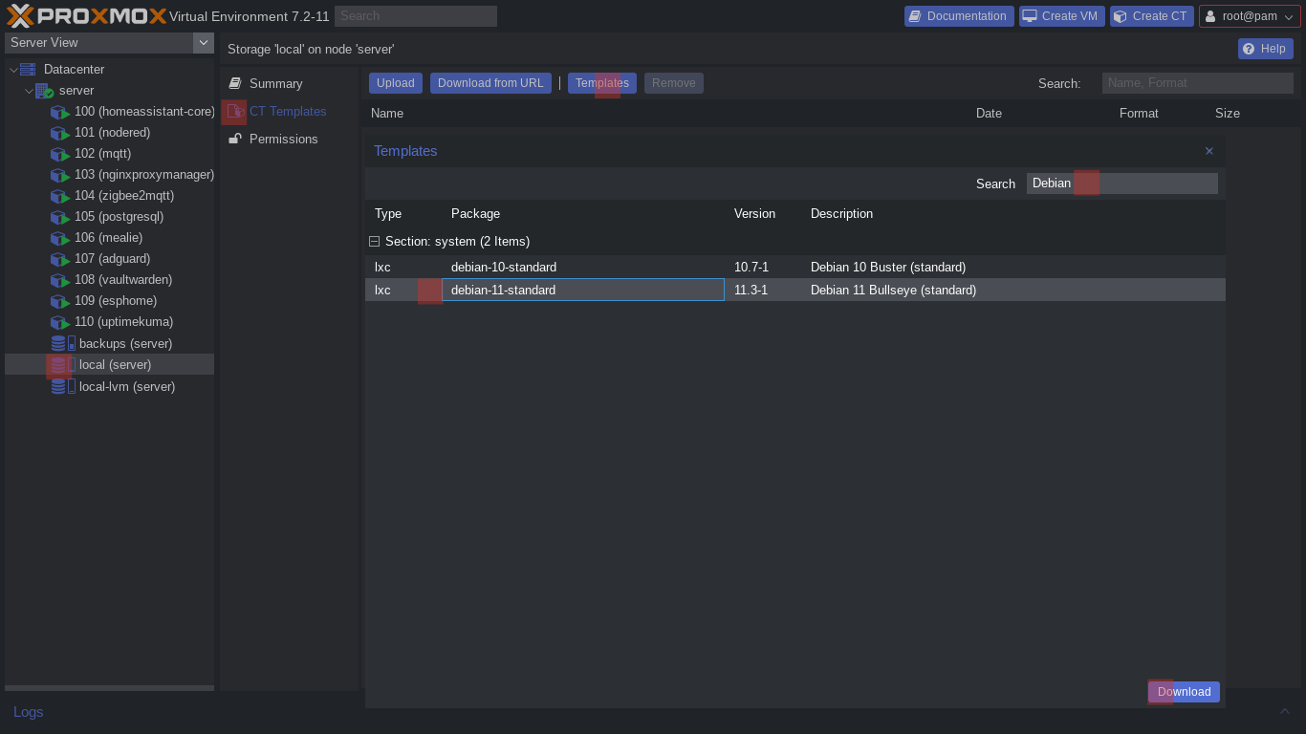Click the monitor icon on Create VM
The height and width of the screenshot is (734, 1306).
point(1030,16)
